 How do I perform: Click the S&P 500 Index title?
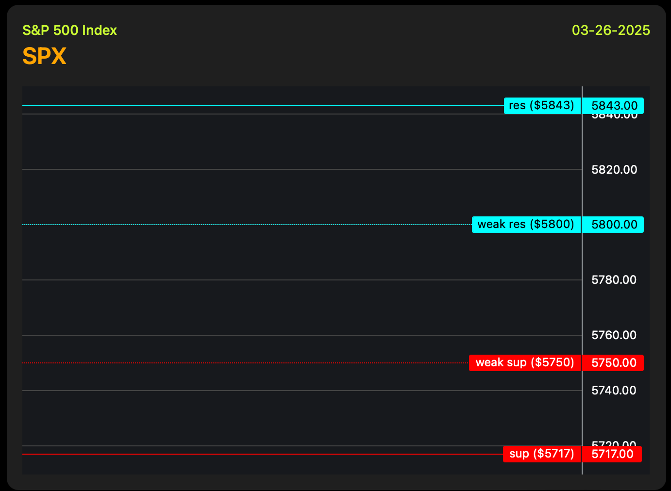69,30
